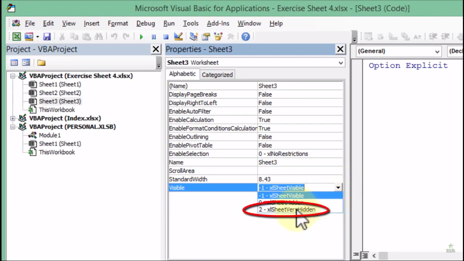The width and height of the screenshot is (464, 261).
Task: Open Find with the binoculars icon
Action: point(99,36)
